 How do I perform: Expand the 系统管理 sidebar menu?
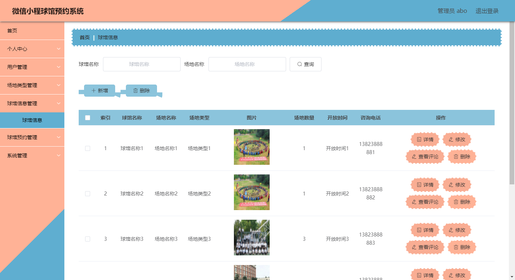coord(32,156)
